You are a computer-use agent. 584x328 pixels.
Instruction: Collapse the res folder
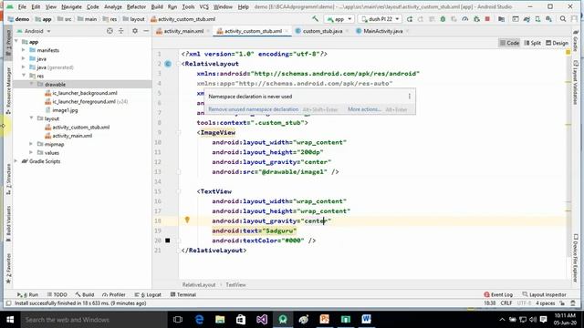click(x=24, y=76)
